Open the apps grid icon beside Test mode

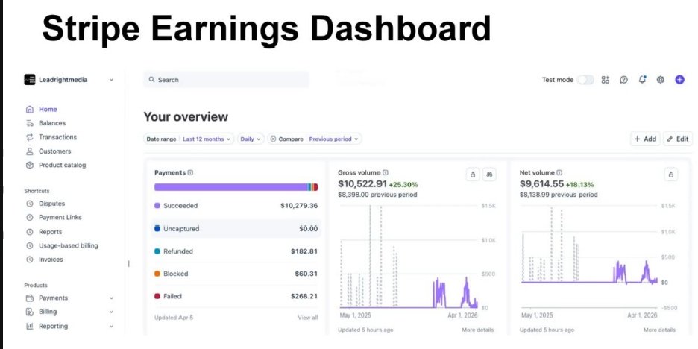pyautogui.click(x=605, y=80)
